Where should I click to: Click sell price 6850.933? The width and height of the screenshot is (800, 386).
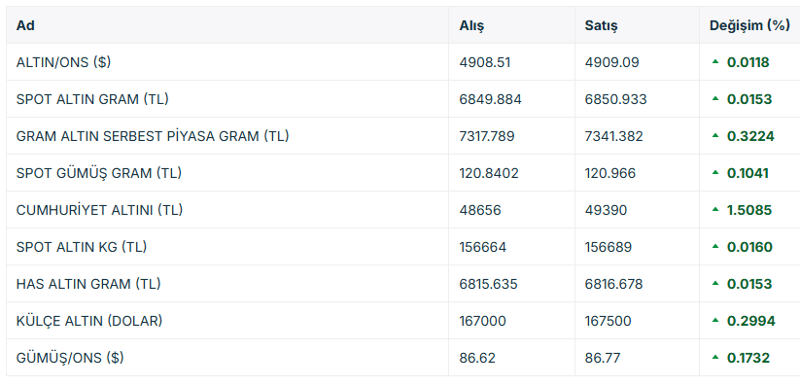tap(616, 99)
